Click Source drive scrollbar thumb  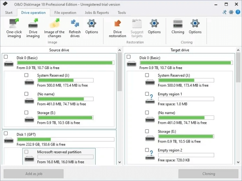coord(120,72)
